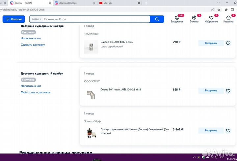Open seller «1000печей» link
Screen dimensions: 237x161
click(x=92, y=34)
